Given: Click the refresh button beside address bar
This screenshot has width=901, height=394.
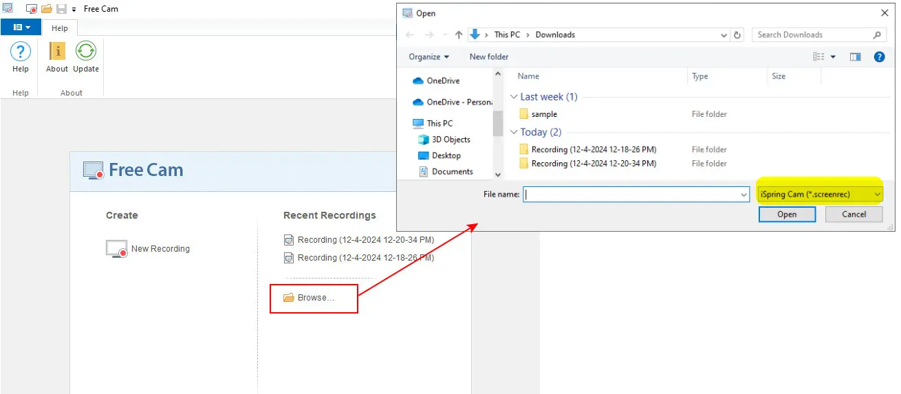Looking at the screenshot, I should coord(738,35).
